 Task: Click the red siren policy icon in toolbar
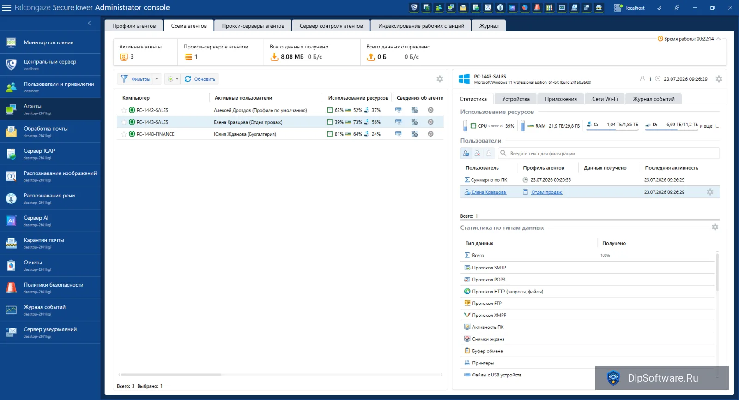click(537, 7)
